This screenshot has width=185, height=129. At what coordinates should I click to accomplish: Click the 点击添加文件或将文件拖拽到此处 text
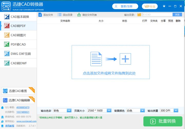109,73
